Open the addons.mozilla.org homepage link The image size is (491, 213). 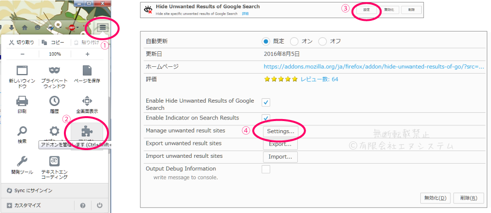click(374, 66)
